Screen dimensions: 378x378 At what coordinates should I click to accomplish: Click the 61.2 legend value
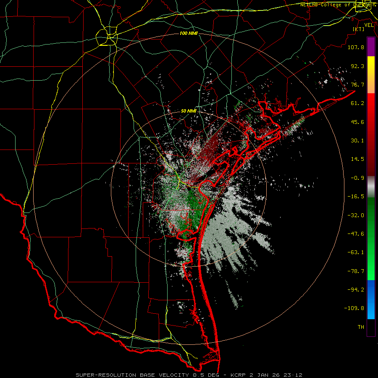(357, 103)
